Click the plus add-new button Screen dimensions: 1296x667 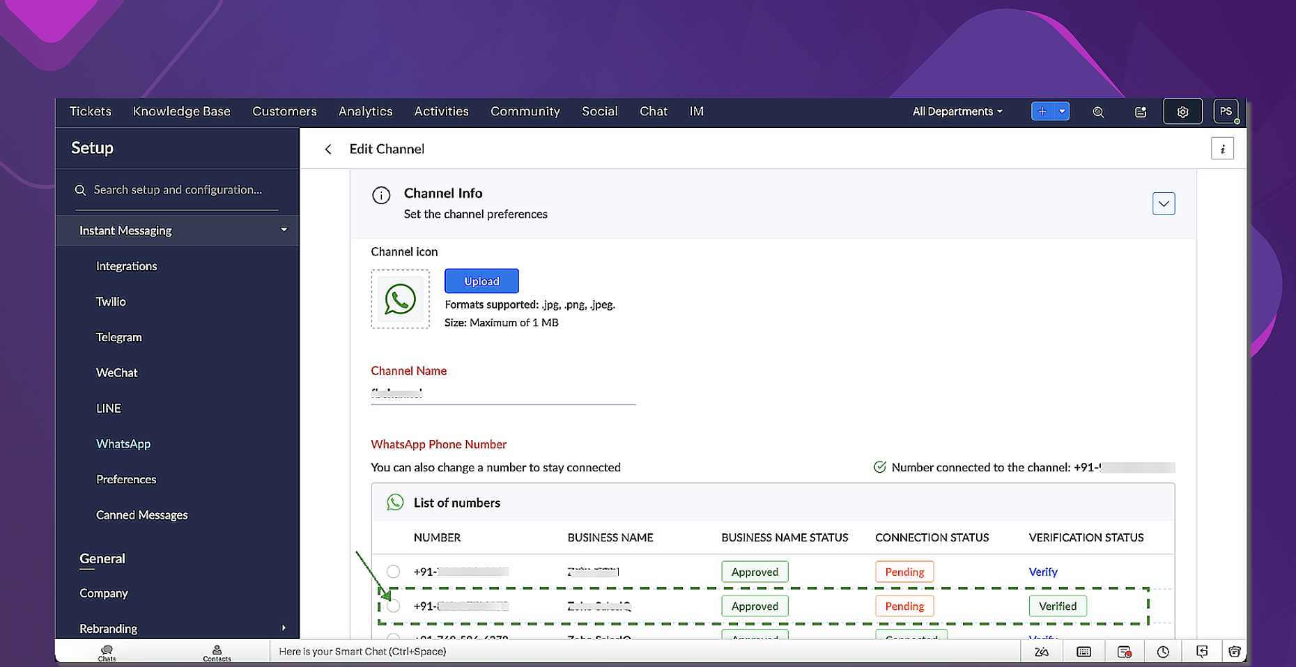(1042, 111)
